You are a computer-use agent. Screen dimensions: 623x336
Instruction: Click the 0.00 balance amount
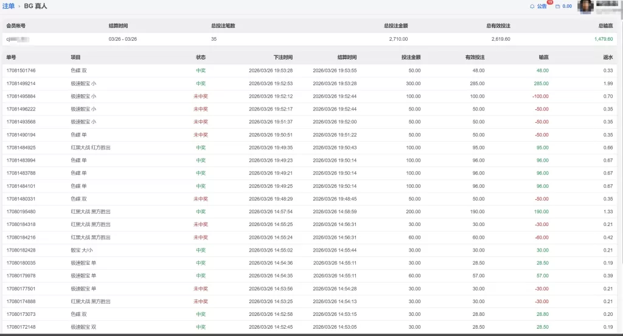567,7
